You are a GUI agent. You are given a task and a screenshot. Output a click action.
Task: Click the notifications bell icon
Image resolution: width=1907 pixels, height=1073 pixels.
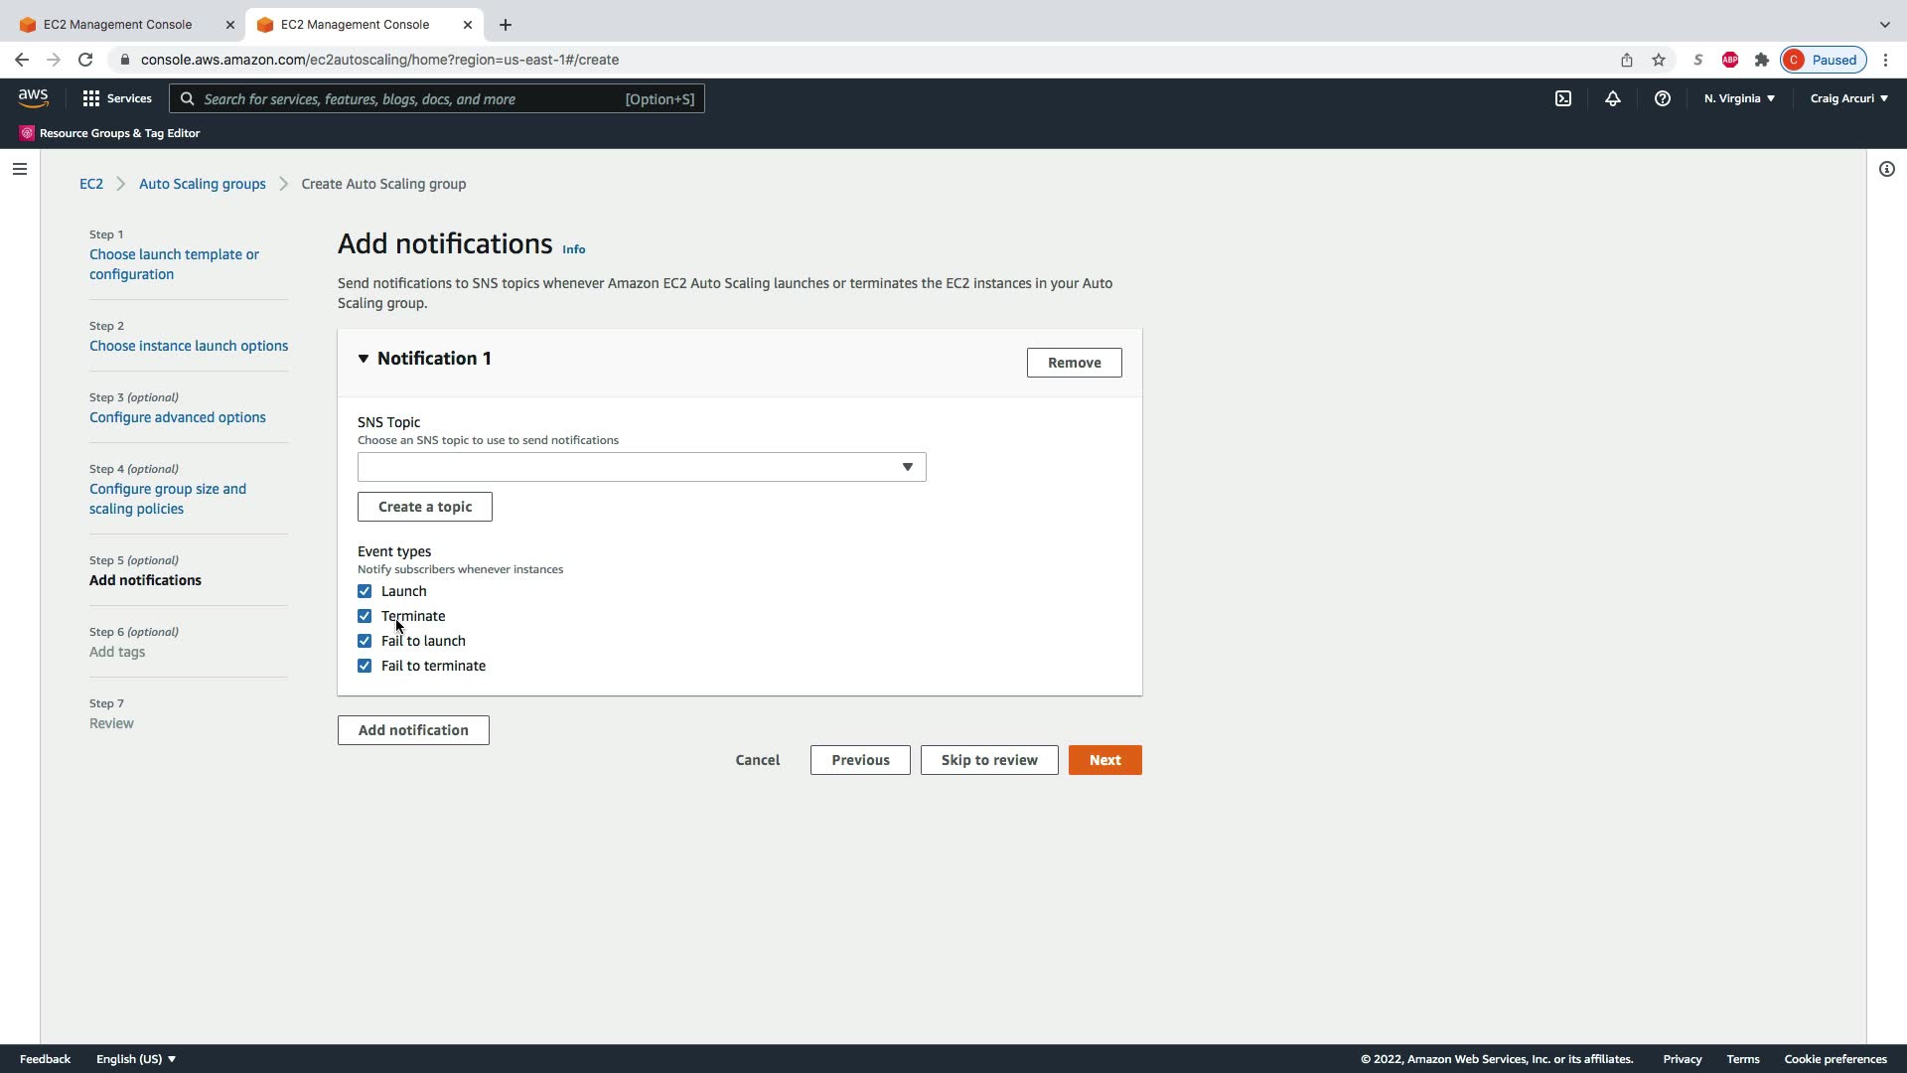1613,98
